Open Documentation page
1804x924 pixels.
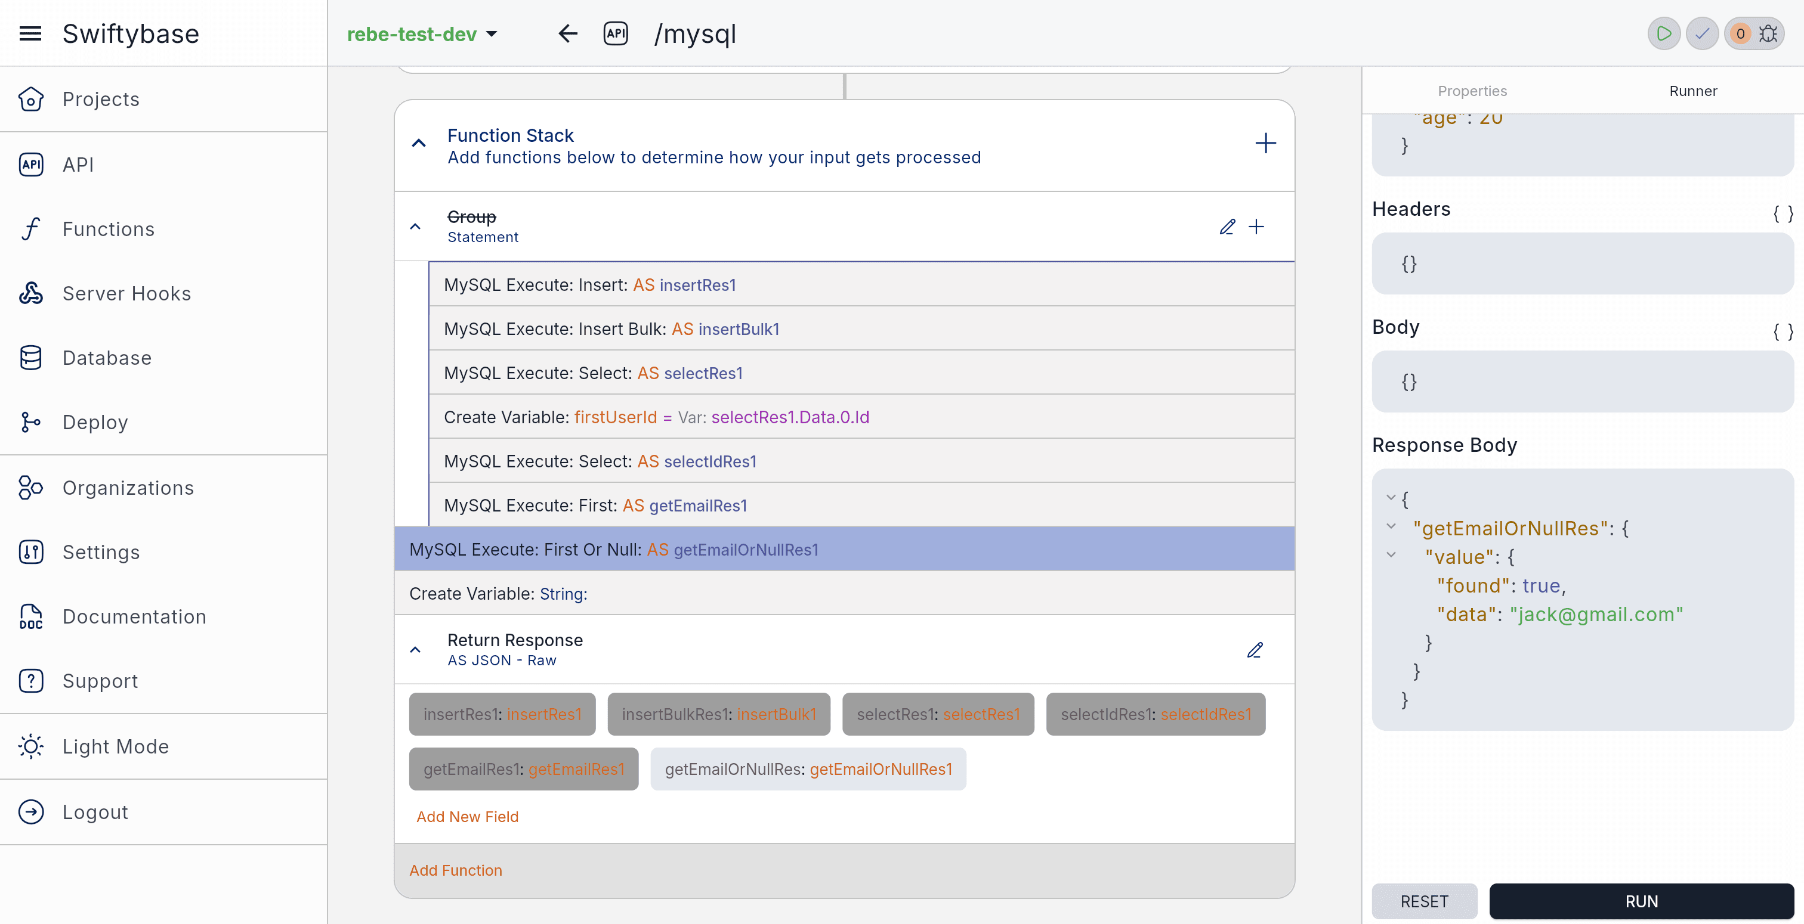(x=162, y=617)
